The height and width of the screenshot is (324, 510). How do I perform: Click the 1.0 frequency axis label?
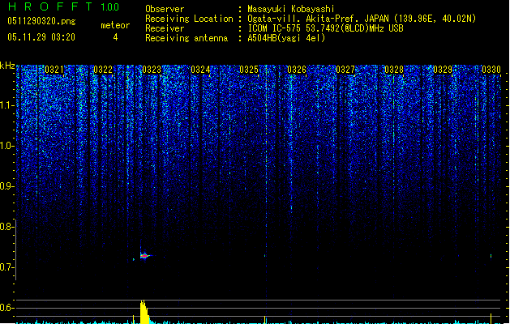coord(6,146)
